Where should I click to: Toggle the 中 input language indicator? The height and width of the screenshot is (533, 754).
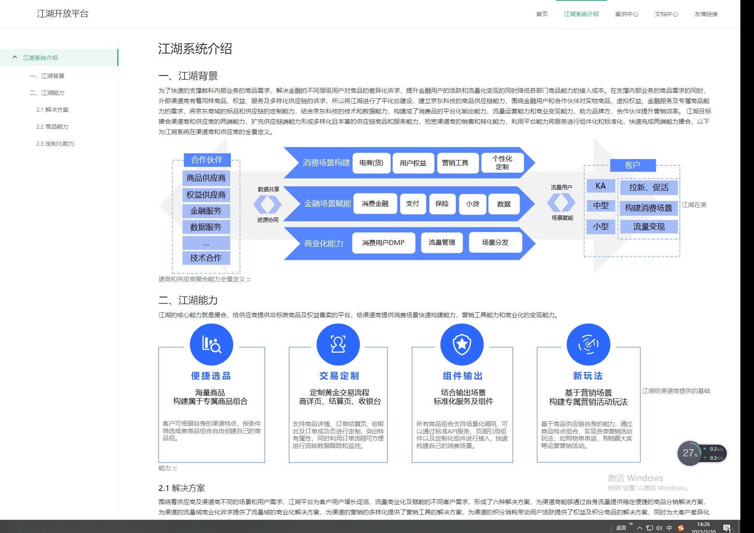tap(669, 528)
